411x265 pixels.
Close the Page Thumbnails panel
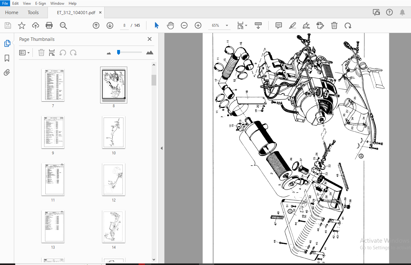pos(150,39)
